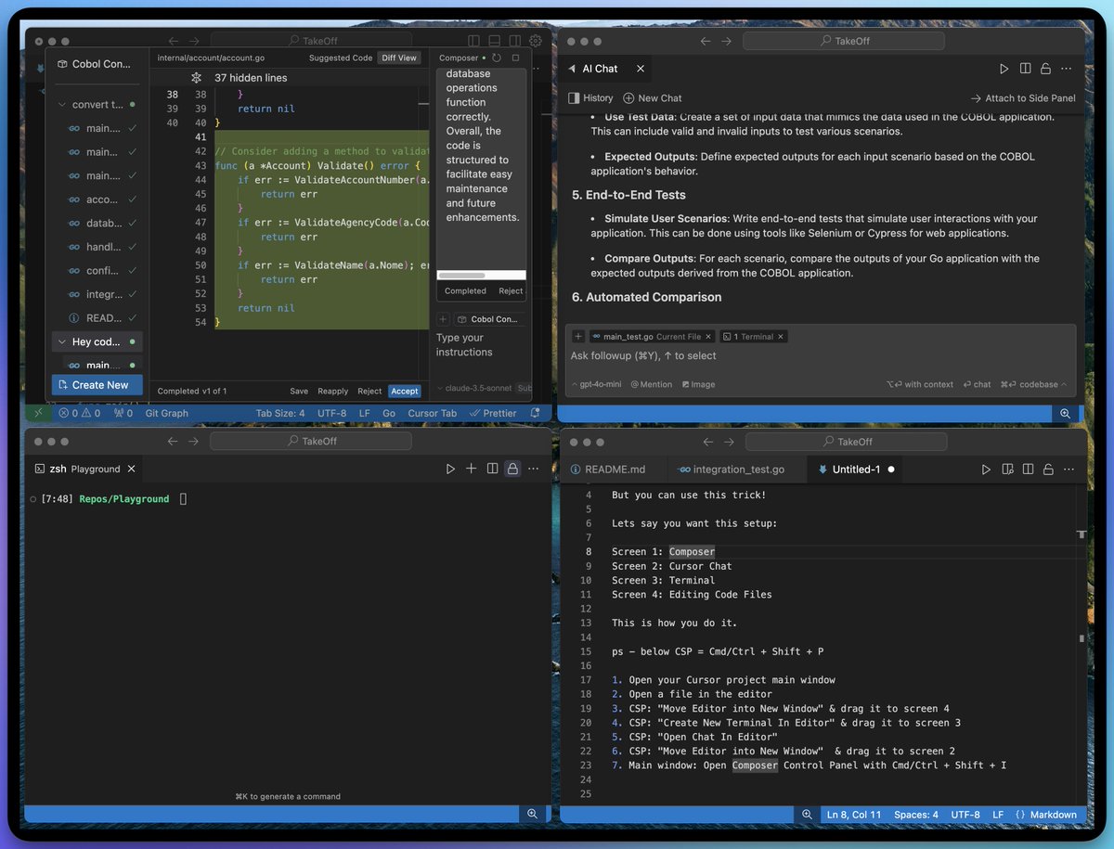Click the snowflake icon beside 37 hidden lines
Image resolution: width=1114 pixels, height=849 pixels.
(196, 78)
